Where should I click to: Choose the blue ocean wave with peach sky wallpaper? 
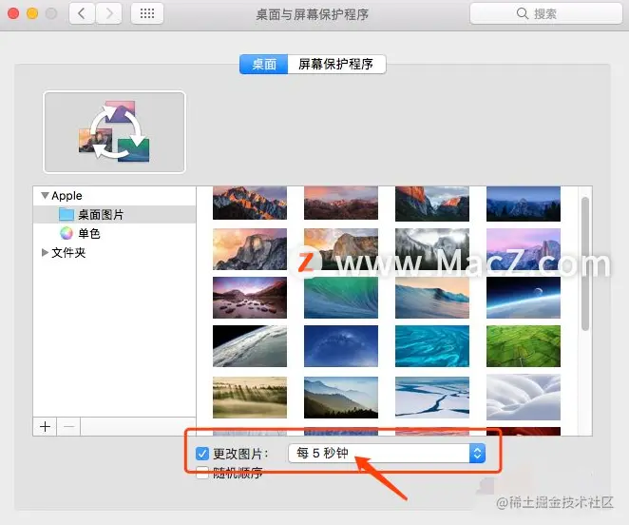click(432, 298)
